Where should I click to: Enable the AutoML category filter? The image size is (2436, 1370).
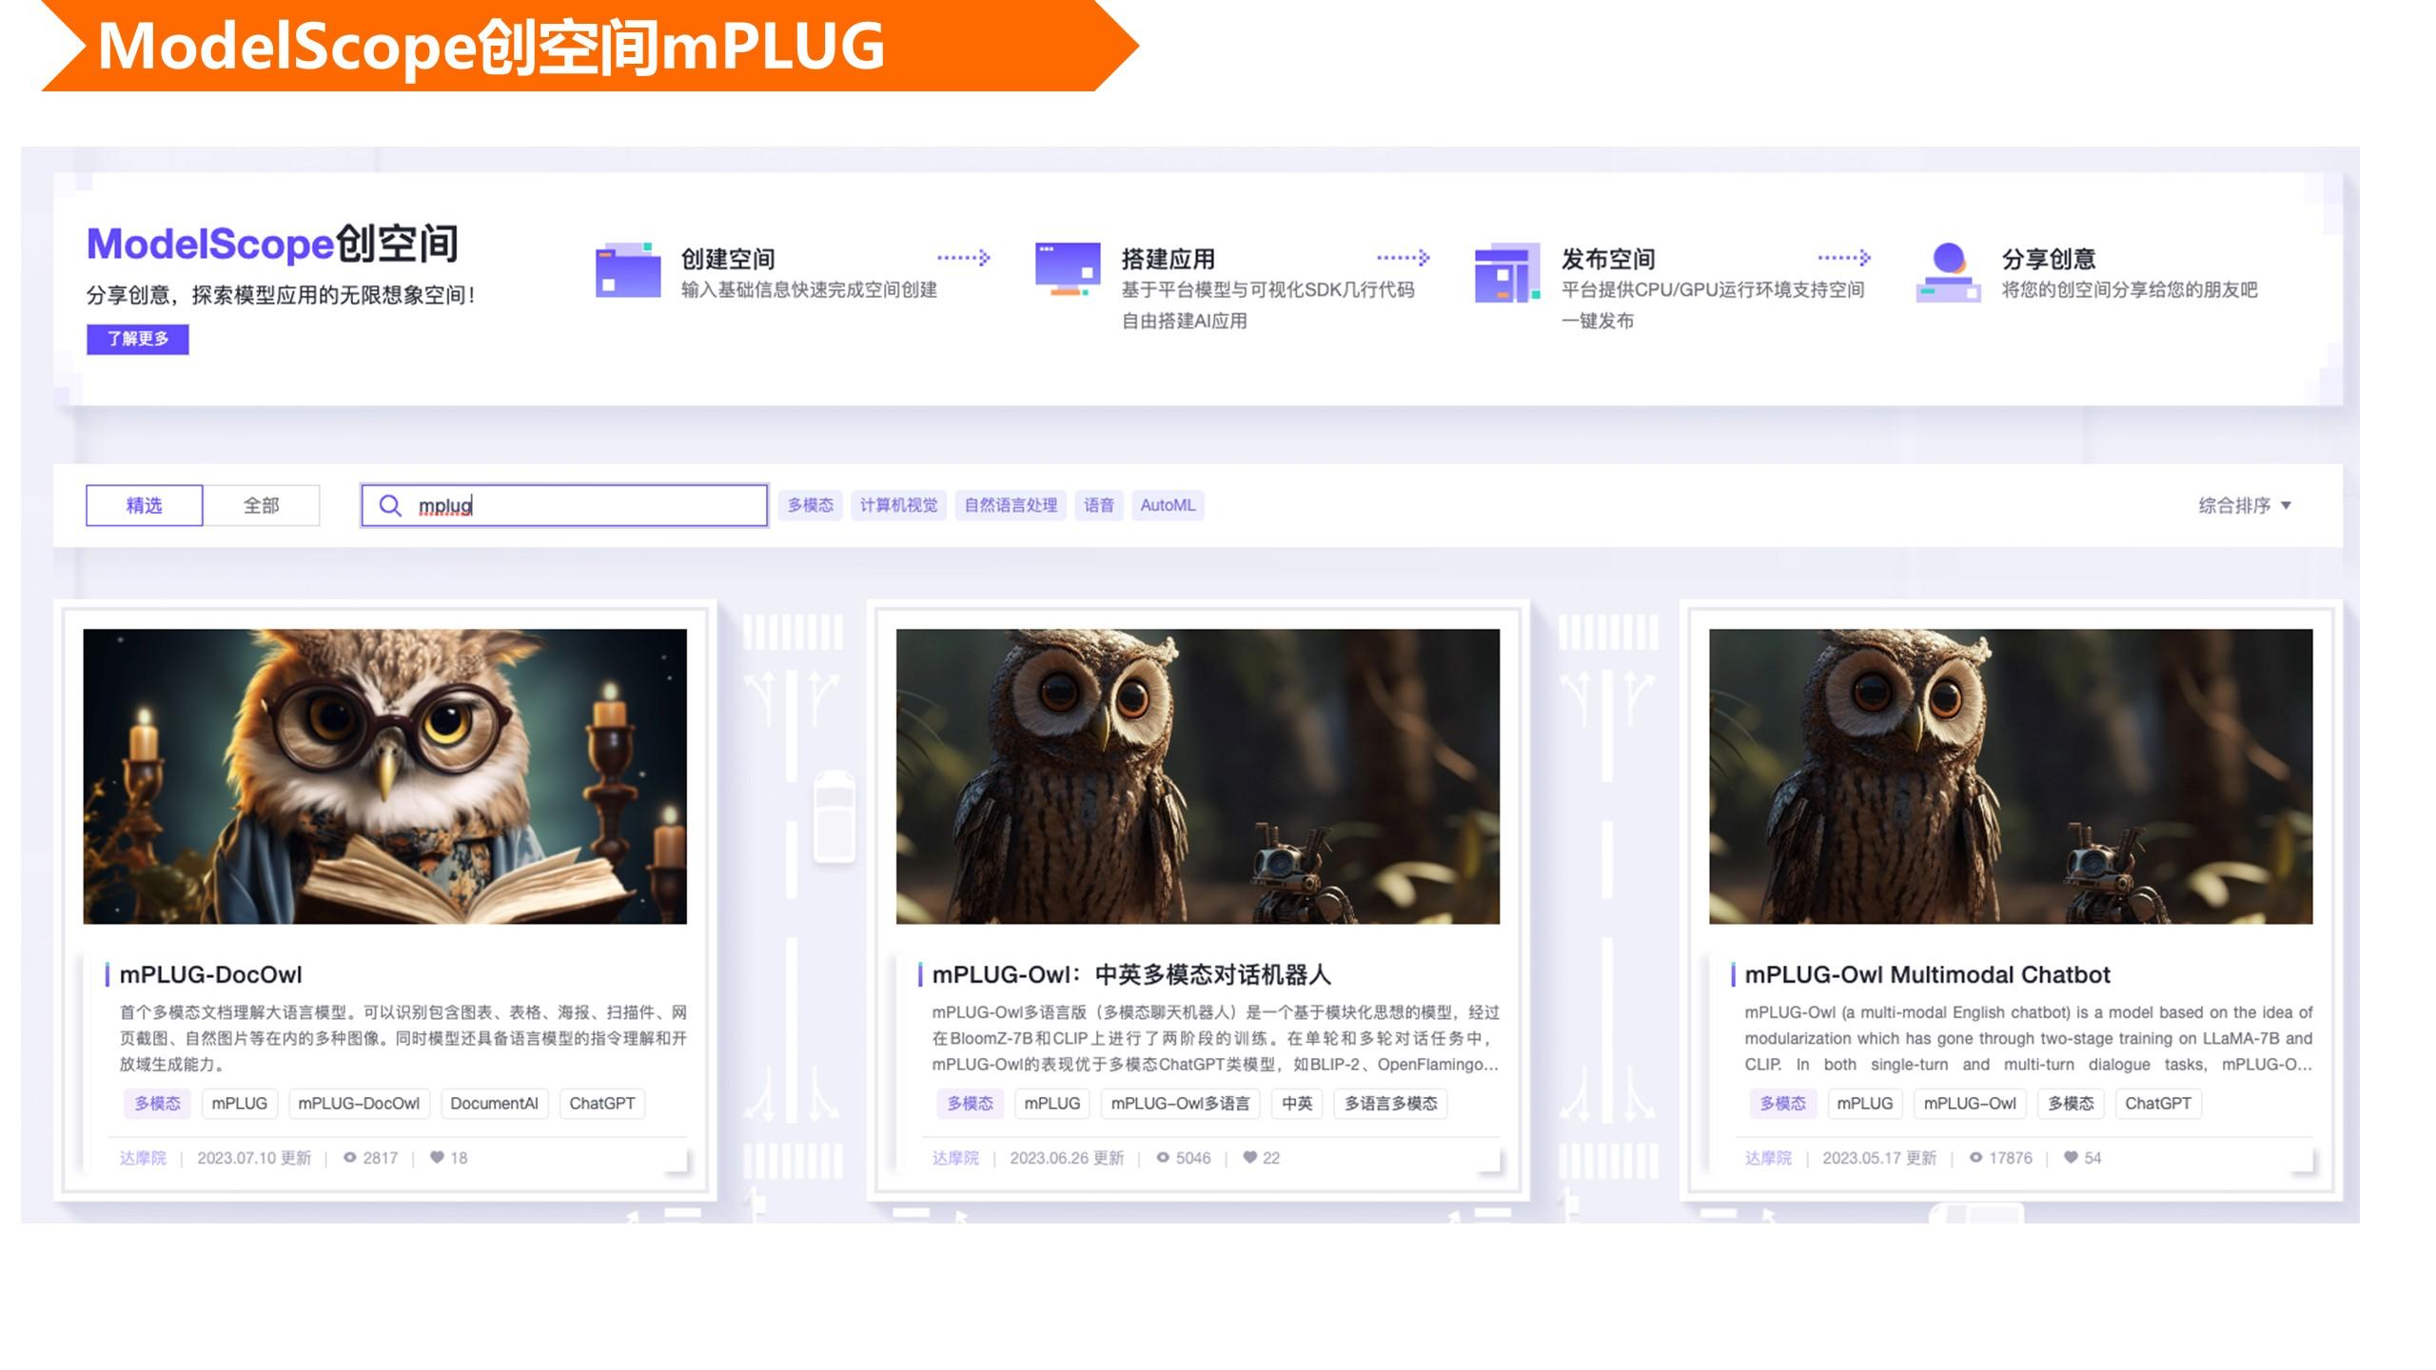pyautogui.click(x=1168, y=505)
